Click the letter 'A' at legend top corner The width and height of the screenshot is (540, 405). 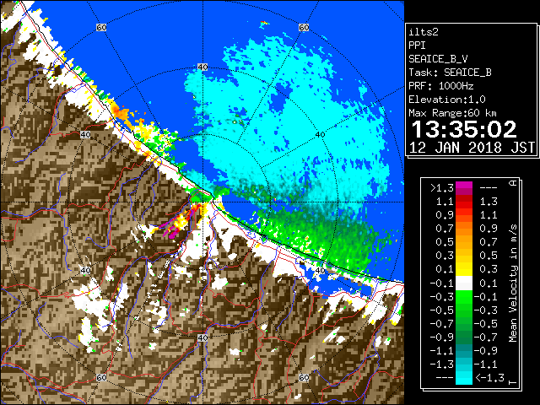(513, 183)
